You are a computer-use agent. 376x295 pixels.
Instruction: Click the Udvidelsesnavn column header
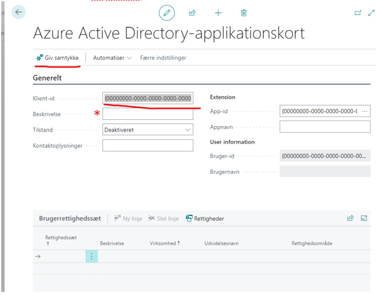(222, 243)
